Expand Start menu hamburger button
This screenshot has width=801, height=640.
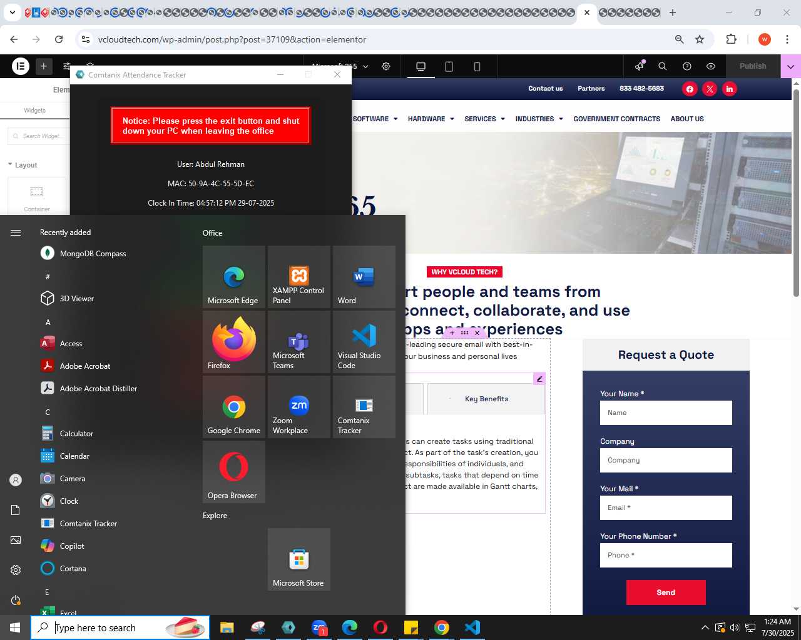point(16,232)
